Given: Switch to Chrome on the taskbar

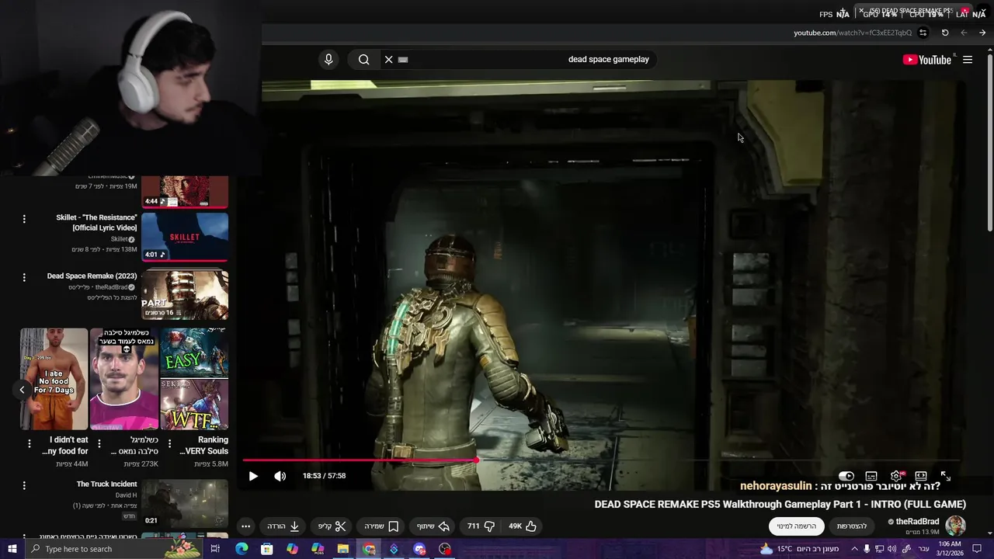Looking at the screenshot, I should click(369, 549).
